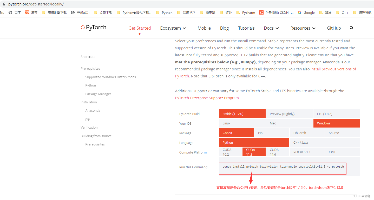
Task: Expand the Resources dropdown menu
Action: pyautogui.click(x=303, y=28)
